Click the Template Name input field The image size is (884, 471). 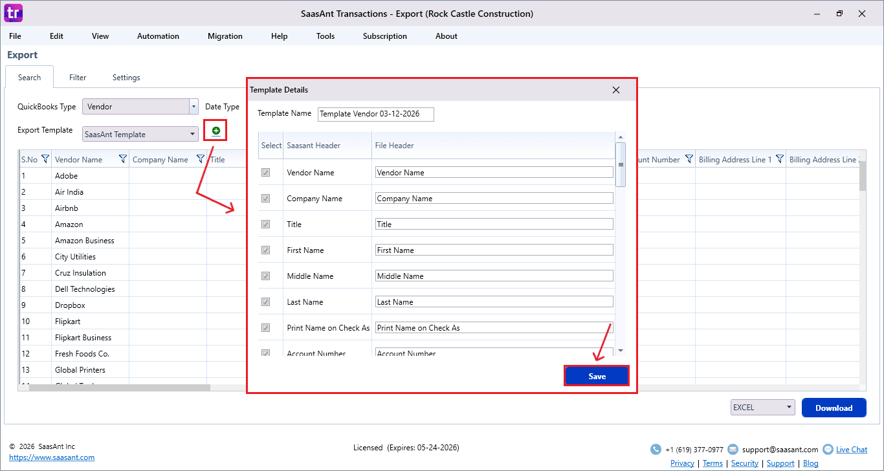click(x=376, y=114)
